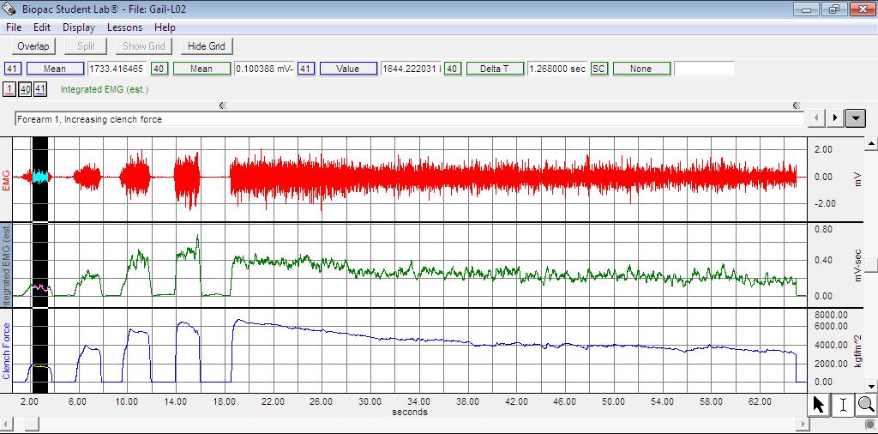This screenshot has height=434, width=878.
Task: Click the 'Integrated EMG (est.)' channel label
Action: tap(105, 89)
